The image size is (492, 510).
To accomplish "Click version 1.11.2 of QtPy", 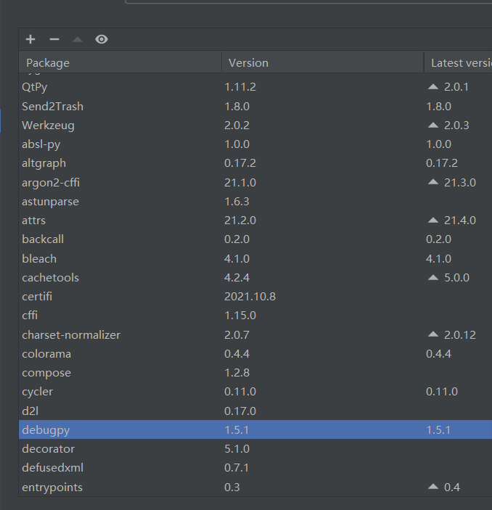I will pyautogui.click(x=240, y=87).
